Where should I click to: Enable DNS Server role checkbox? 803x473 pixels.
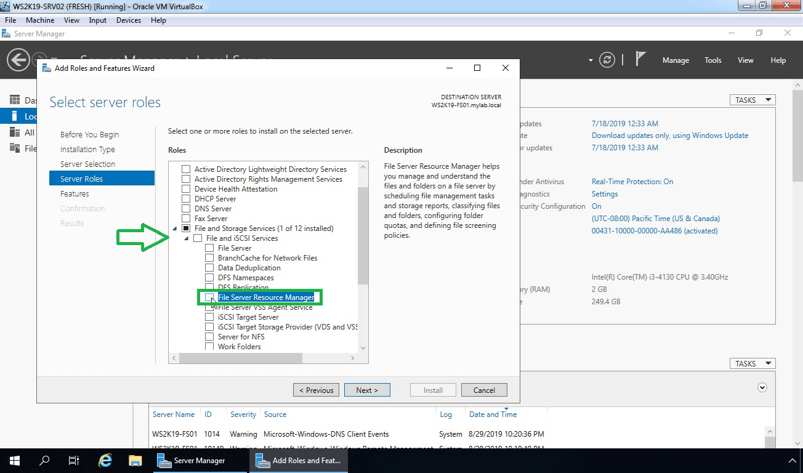tap(186, 209)
